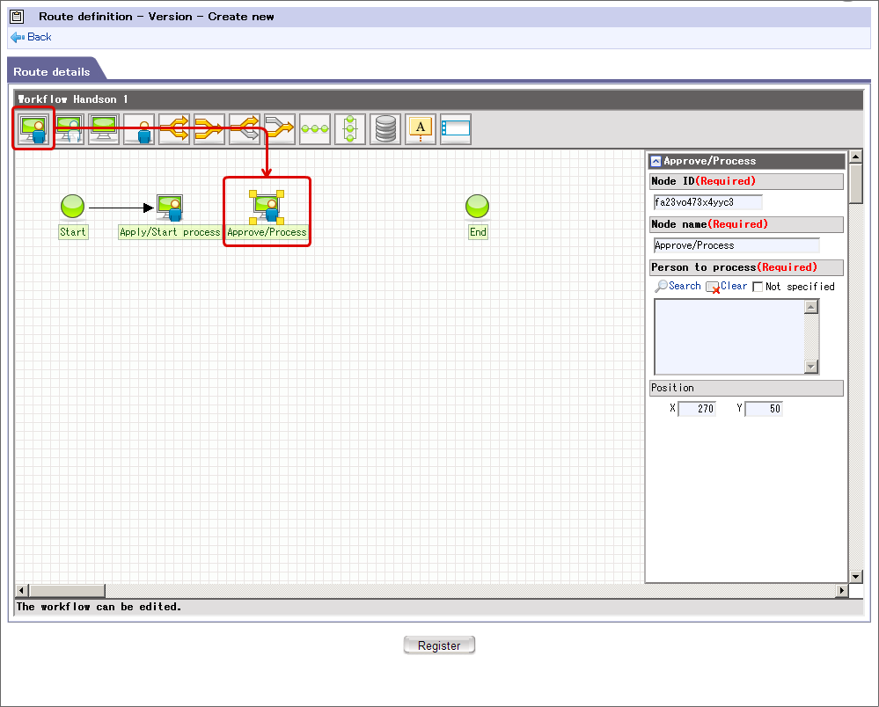Select the blue swimlane rectangle tool
879x707 pixels.
[456, 129]
